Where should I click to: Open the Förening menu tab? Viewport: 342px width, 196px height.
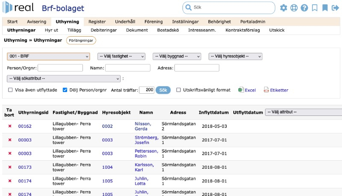coord(153,21)
